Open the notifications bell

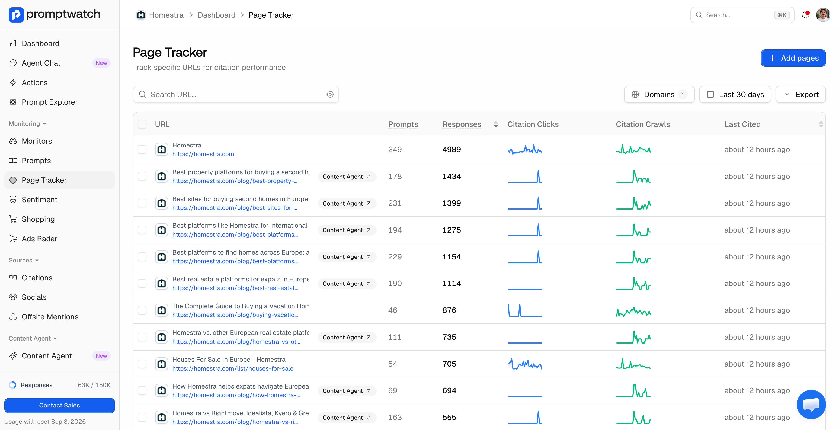(805, 15)
